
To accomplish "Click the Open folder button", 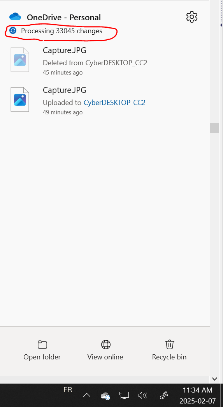I will [42, 350].
